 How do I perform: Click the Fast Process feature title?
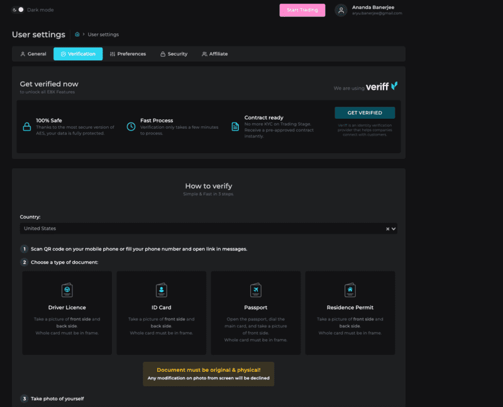pyautogui.click(x=157, y=121)
